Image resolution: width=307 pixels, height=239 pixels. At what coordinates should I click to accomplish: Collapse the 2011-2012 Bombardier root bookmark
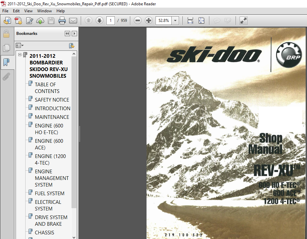tap(20, 54)
